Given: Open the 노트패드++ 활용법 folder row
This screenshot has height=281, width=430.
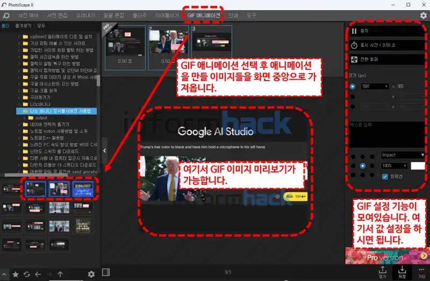Looking at the screenshot, I should point(56,138).
